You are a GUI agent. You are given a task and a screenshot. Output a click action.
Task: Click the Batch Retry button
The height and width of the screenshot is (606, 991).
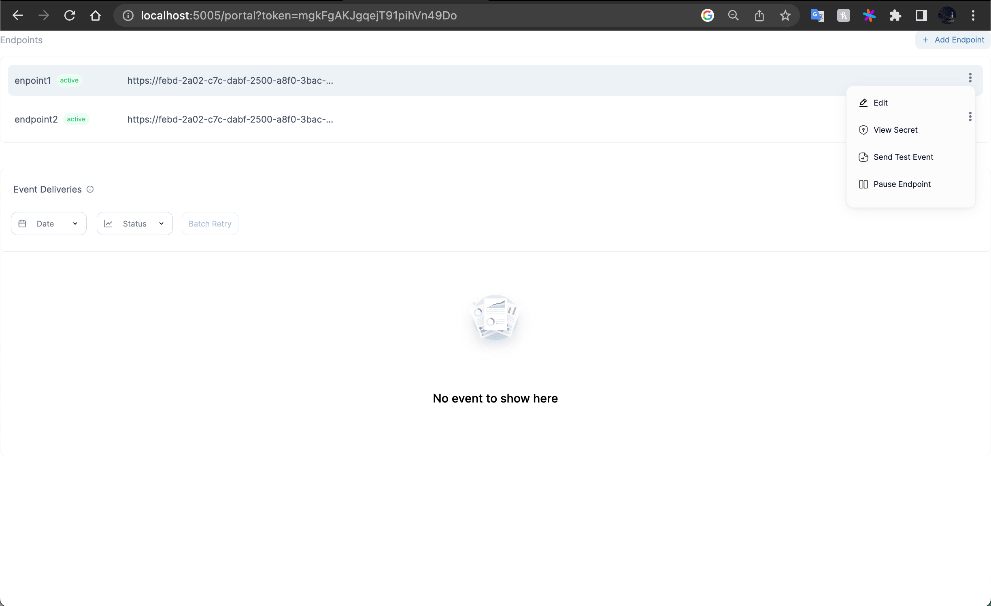coord(210,223)
